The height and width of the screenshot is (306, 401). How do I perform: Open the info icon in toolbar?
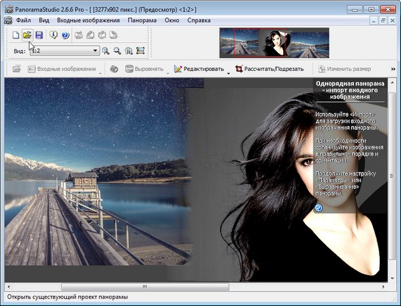(x=53, y=35)
